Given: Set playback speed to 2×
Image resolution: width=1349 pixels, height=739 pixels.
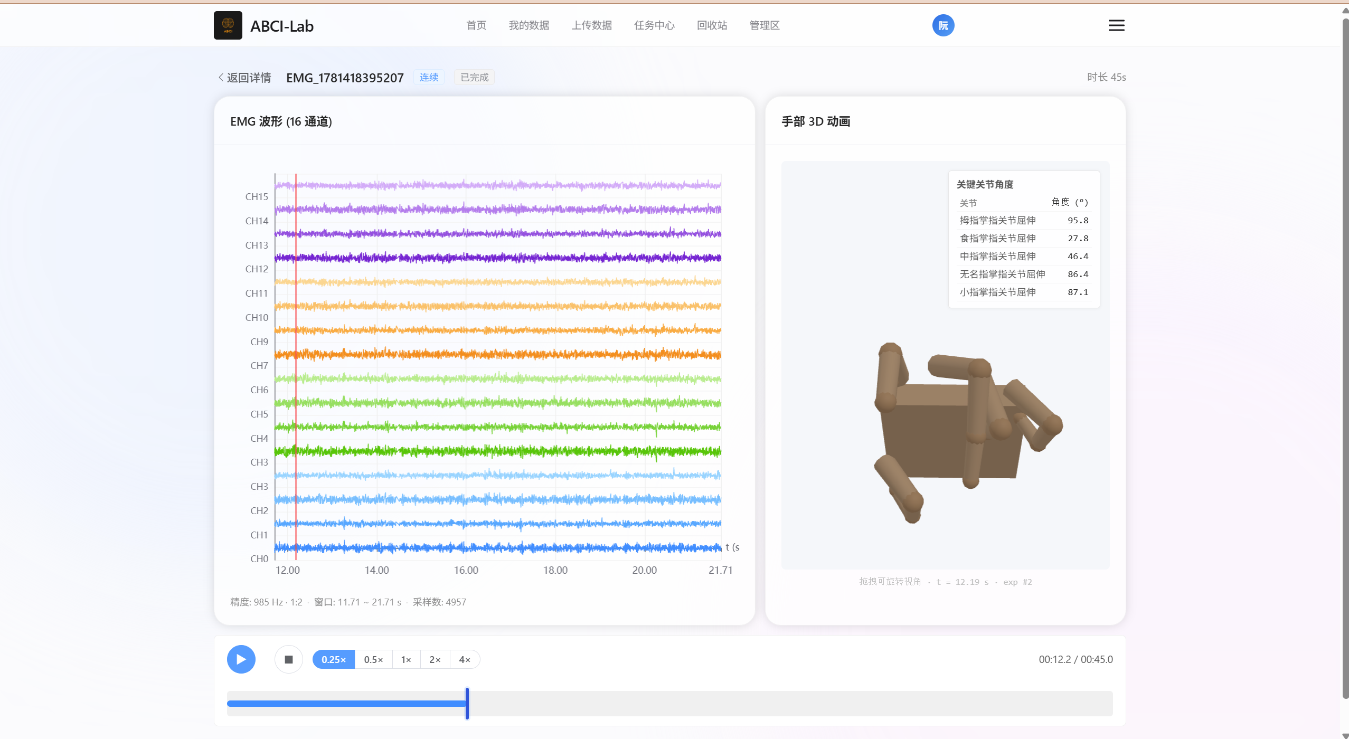Looking at the screenshot, I should click(435, 659).
